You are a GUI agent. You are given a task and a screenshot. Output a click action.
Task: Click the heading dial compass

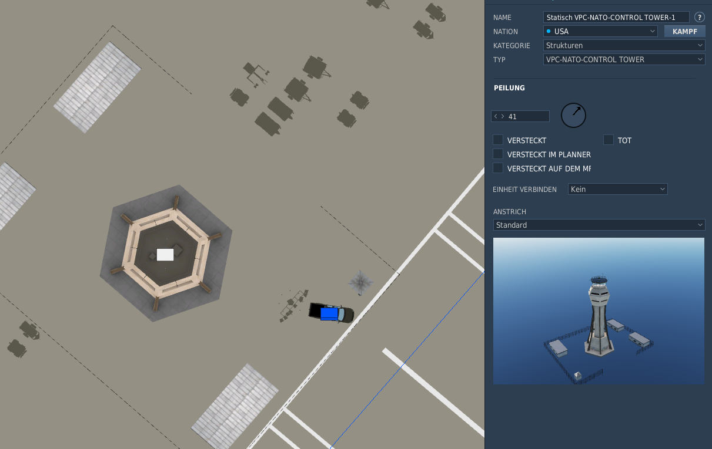[574, 115]
